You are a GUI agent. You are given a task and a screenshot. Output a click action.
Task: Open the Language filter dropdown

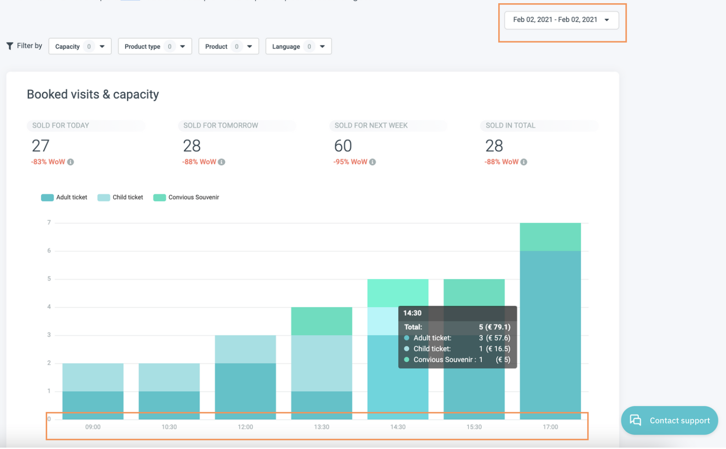point(298,46)
